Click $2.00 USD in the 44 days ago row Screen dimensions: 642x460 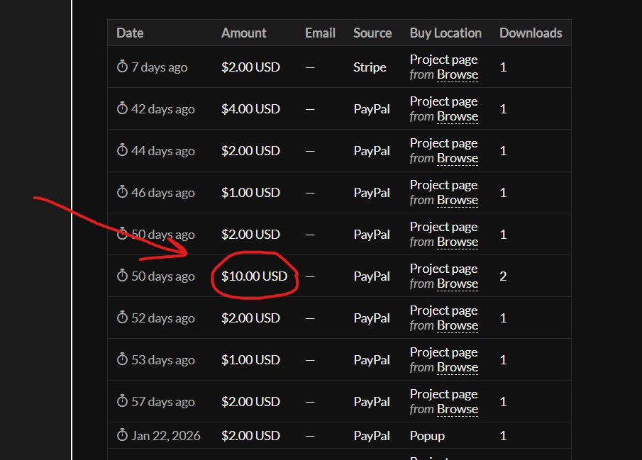click(250, 150)
